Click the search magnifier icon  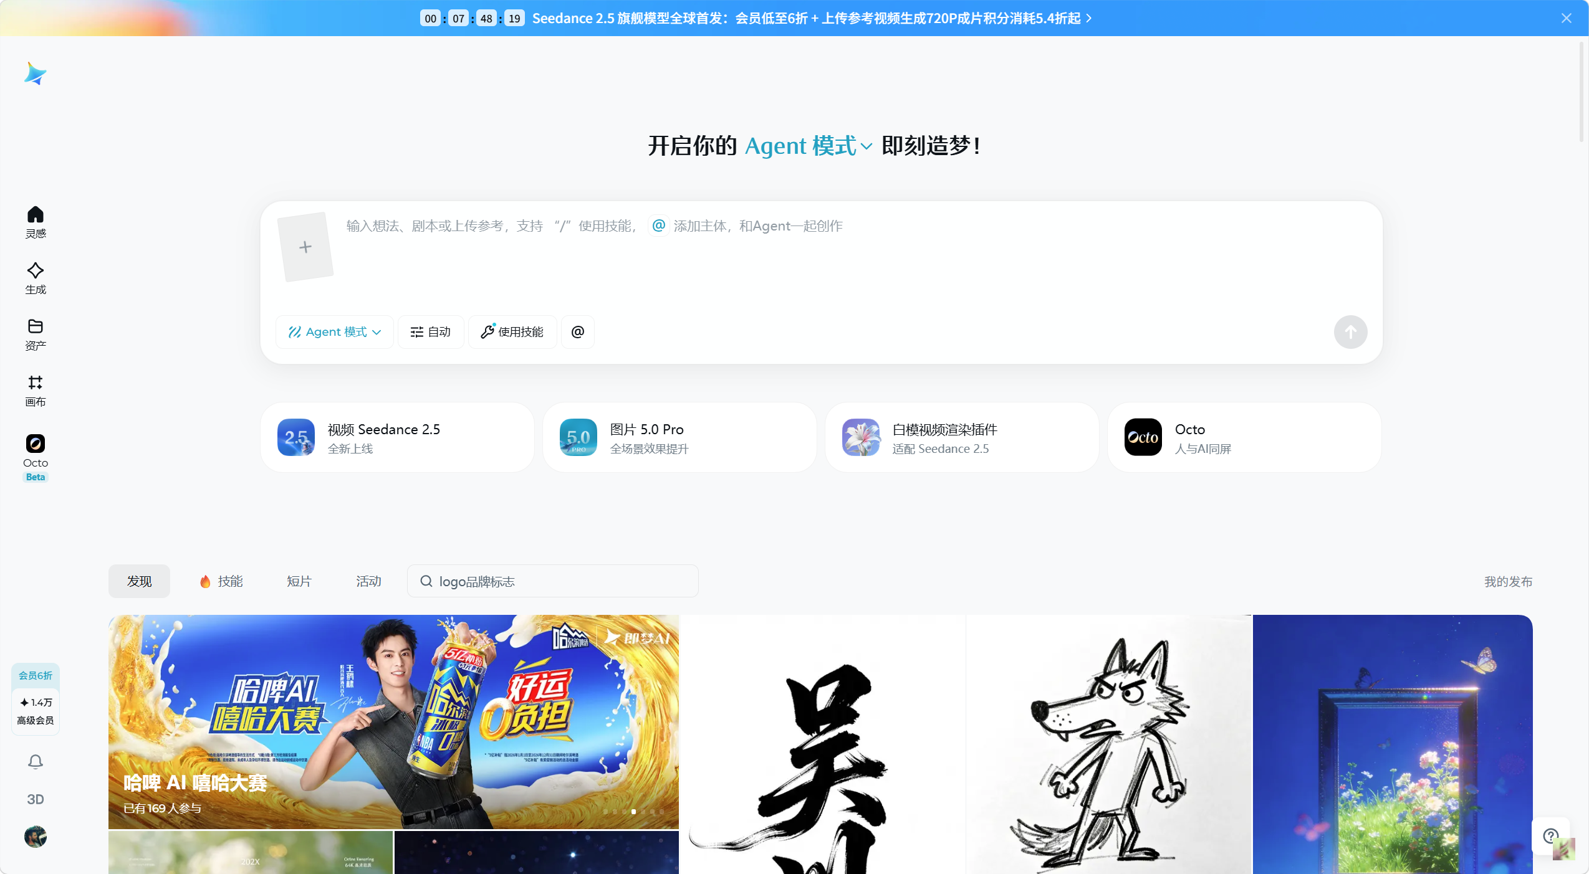(x=426, y=581)
